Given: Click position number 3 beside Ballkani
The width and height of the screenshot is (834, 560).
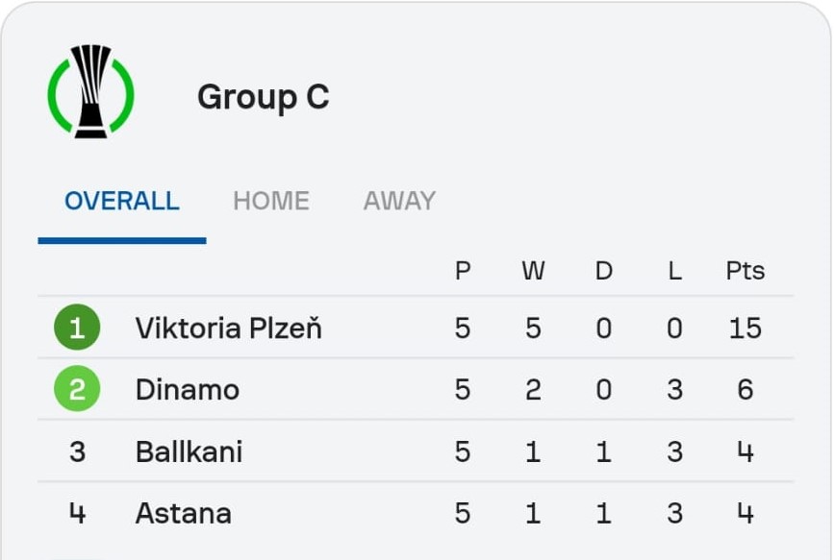Looking at the screenshot, I should [x=77, y=451].
